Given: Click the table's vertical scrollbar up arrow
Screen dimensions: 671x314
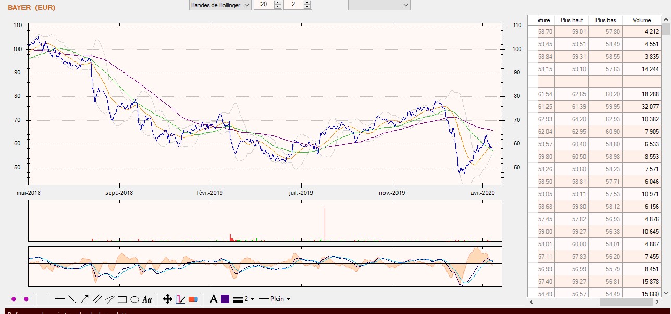Looking at the screenshot, I should [666, 19].
